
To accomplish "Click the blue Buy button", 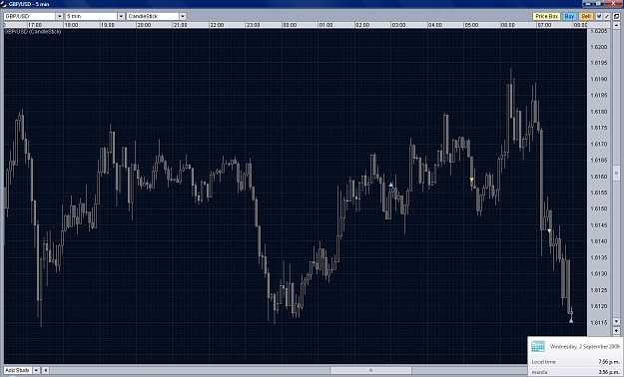I will click(569, 16).
